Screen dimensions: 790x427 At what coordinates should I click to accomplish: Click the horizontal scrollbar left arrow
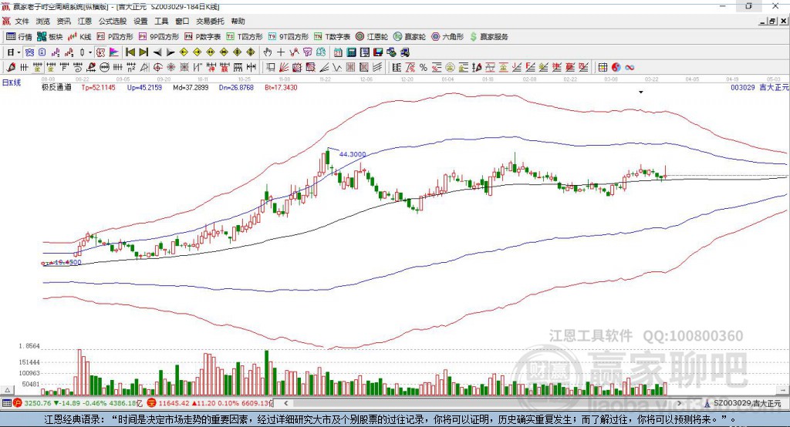[286, 403]
